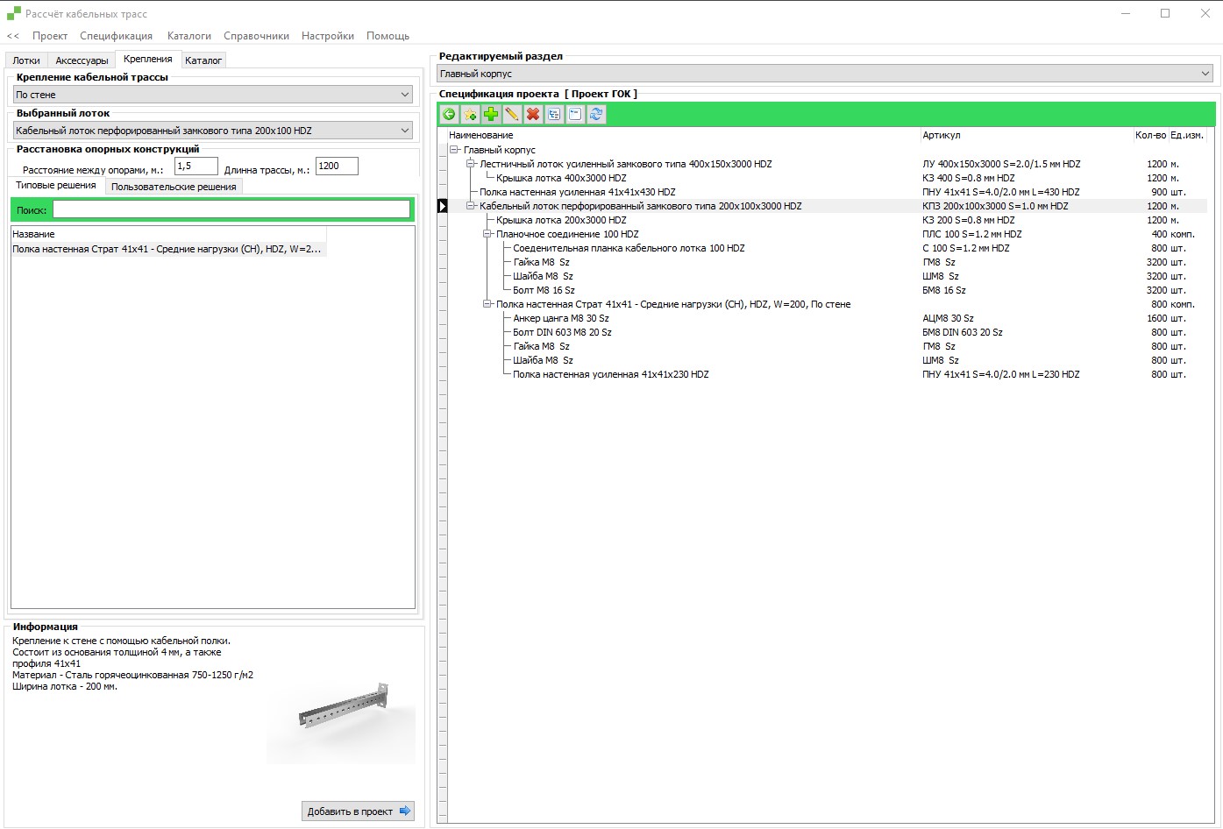This screenshot has height=829, width=1223.
Task: Click the Ед.изм. column header
Action: (x=1187, y=135)
